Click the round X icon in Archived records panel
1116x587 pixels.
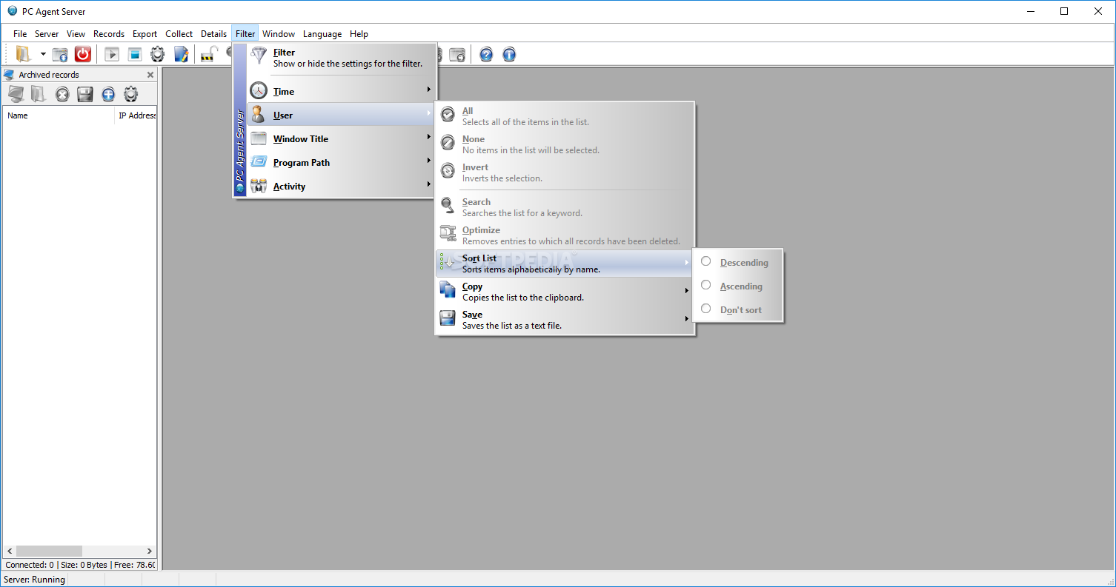[x=62, y=94]
